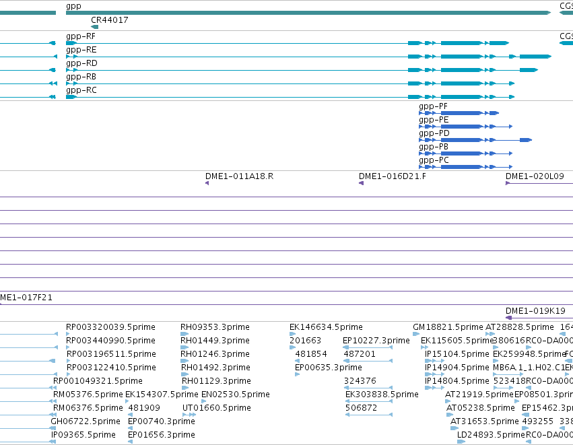
Task: Select EST AT21919.5prime
Action: (x=479, y=395)
